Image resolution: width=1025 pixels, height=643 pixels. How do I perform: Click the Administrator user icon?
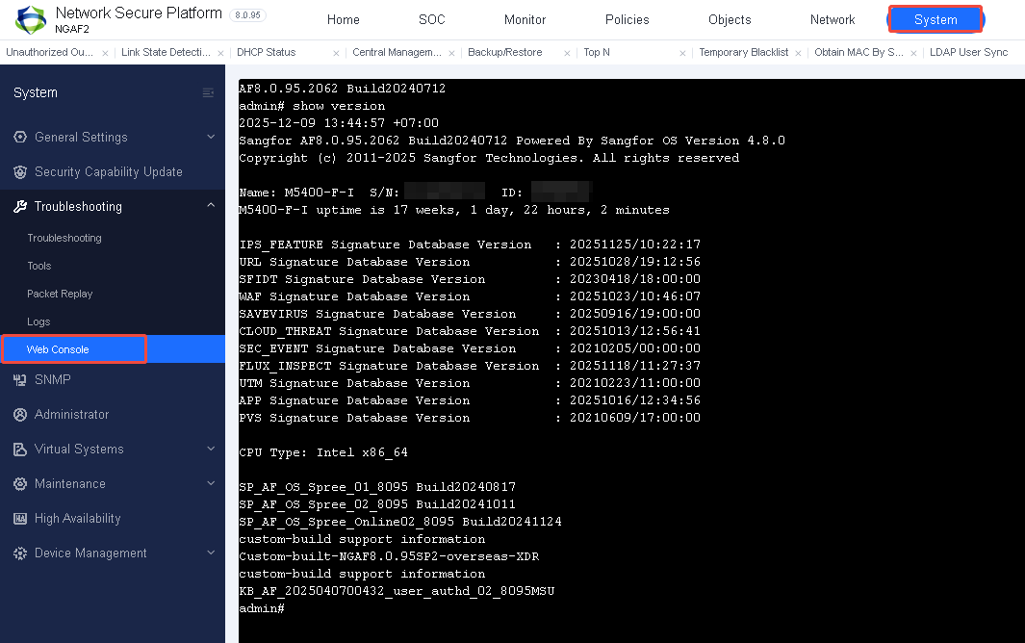point(20,415)
